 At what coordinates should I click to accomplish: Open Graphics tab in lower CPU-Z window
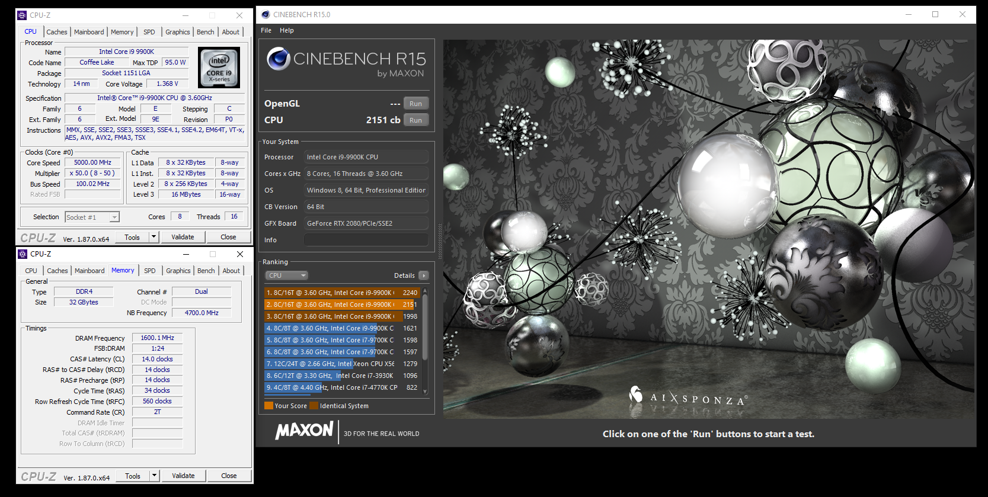[178, 271]
